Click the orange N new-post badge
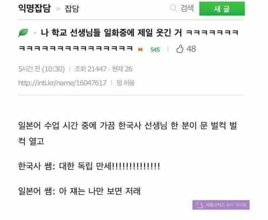 point(140,50)
